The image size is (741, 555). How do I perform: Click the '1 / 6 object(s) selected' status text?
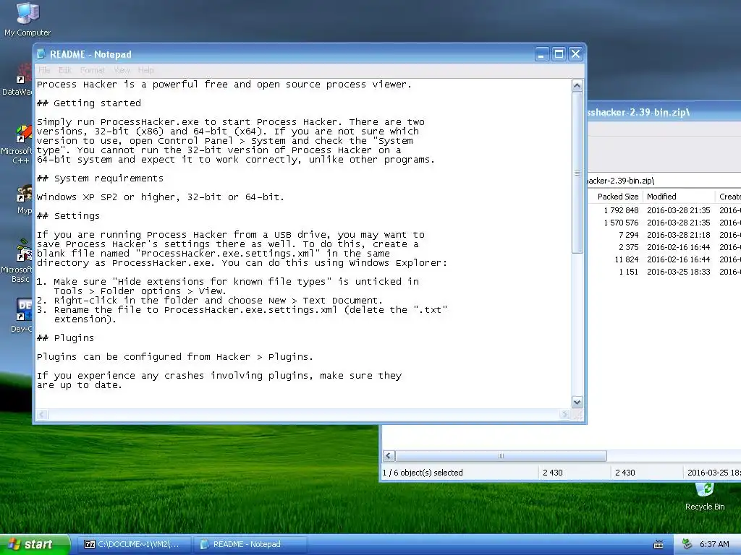[x=423, y=473]
